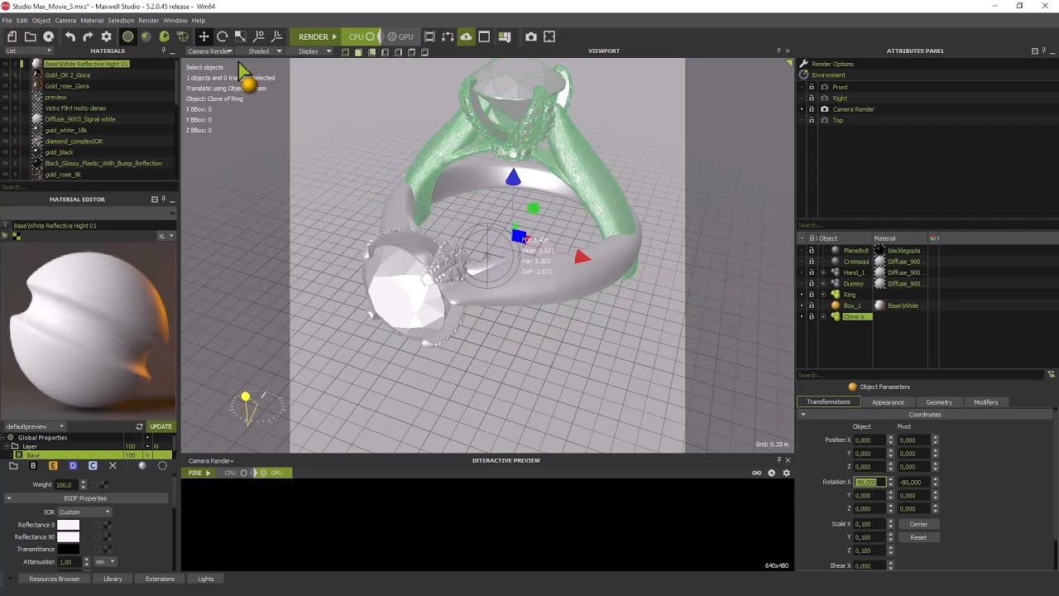Click the camera snapshot icon in toolbar
This screenshot has height=596, width=1059.
pyautogui.click(x=531, y=36)
